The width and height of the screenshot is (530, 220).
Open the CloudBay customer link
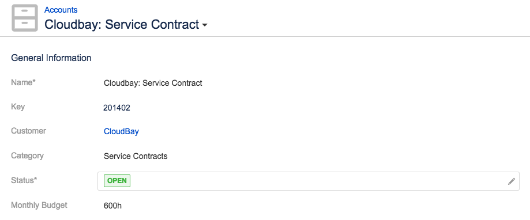(121, 131)
